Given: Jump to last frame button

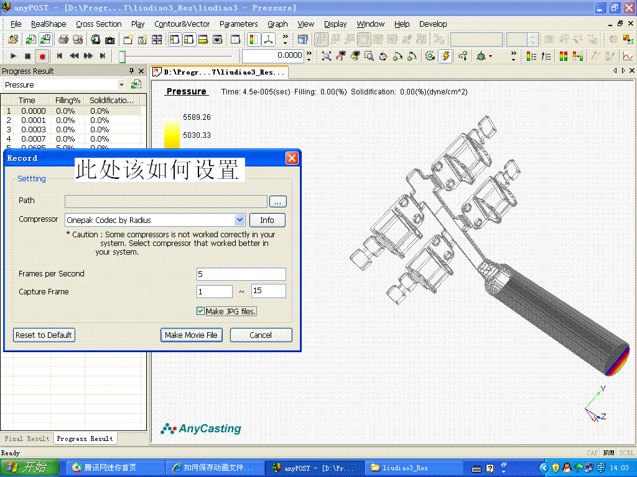Looking at the screenshot, I should pyautogui.click(x=103, y=56).
